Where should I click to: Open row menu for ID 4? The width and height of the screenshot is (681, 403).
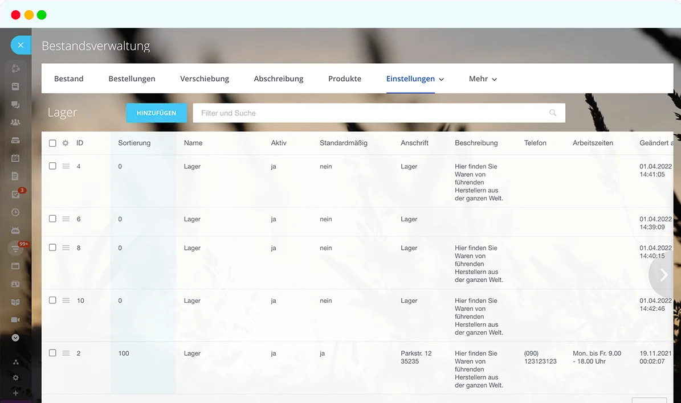pyautogui.click(x=66, y=166)
